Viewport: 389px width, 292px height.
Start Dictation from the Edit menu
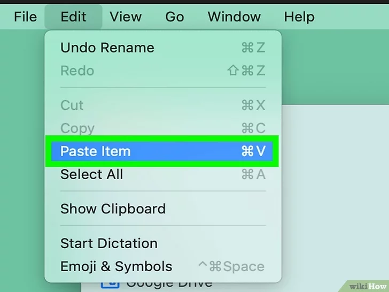109,243
